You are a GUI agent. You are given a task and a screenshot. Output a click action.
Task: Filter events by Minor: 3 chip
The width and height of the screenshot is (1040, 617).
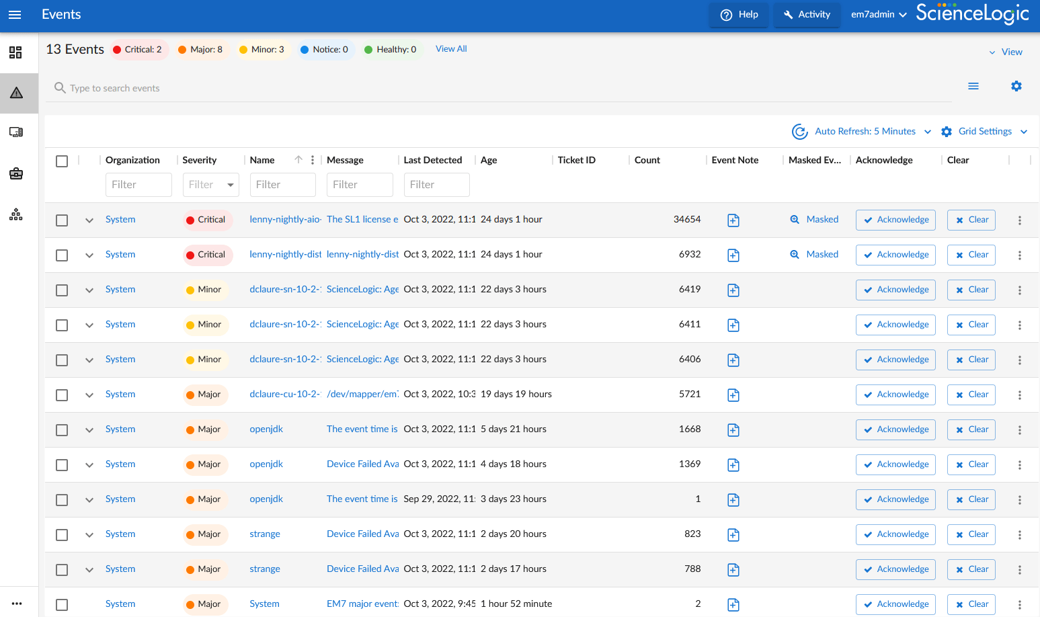(262, 50)
